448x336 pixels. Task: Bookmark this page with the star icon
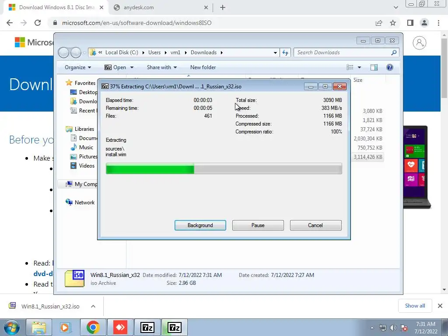(393, 23)
